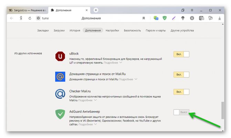The height and width of the screenshot is (138, 231).
Task: Click the Checker Mail.ru extension icon
Action: pyautogui.click(x=60, y=94)
